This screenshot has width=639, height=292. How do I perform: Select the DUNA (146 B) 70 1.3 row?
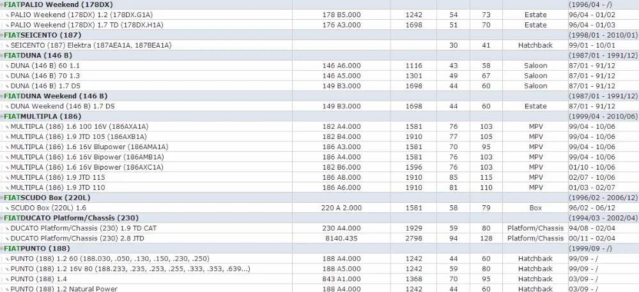point(319,76)
